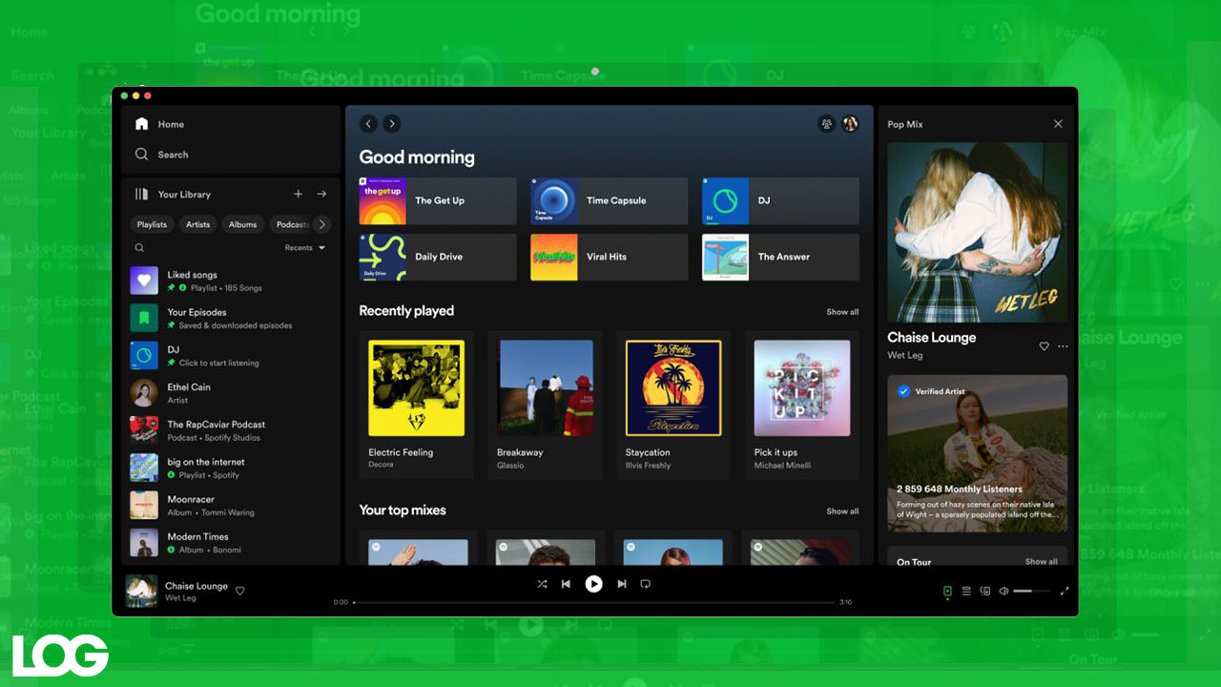Toggle repeat in player controls
Image resolution: width=1221 pixels, height=687 pixels.
[646, 584]
